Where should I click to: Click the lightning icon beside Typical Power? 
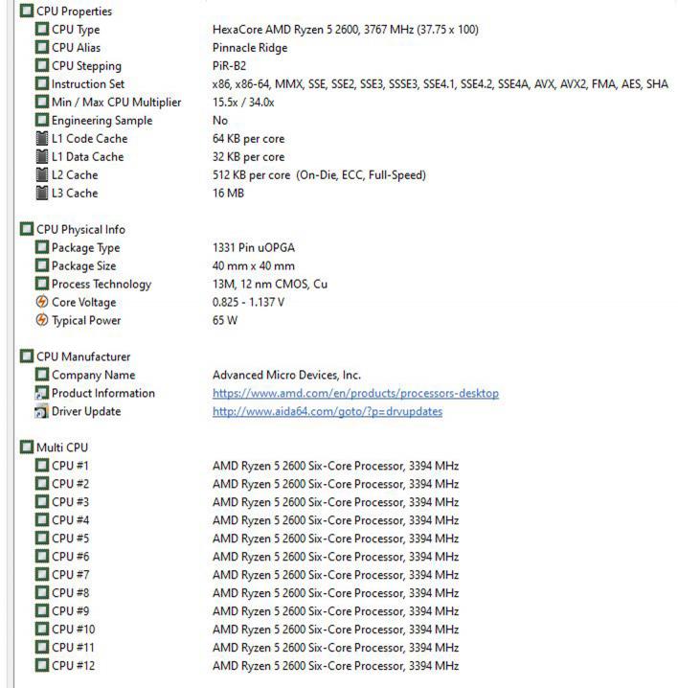pyautogui.click(x=42, y=320)
